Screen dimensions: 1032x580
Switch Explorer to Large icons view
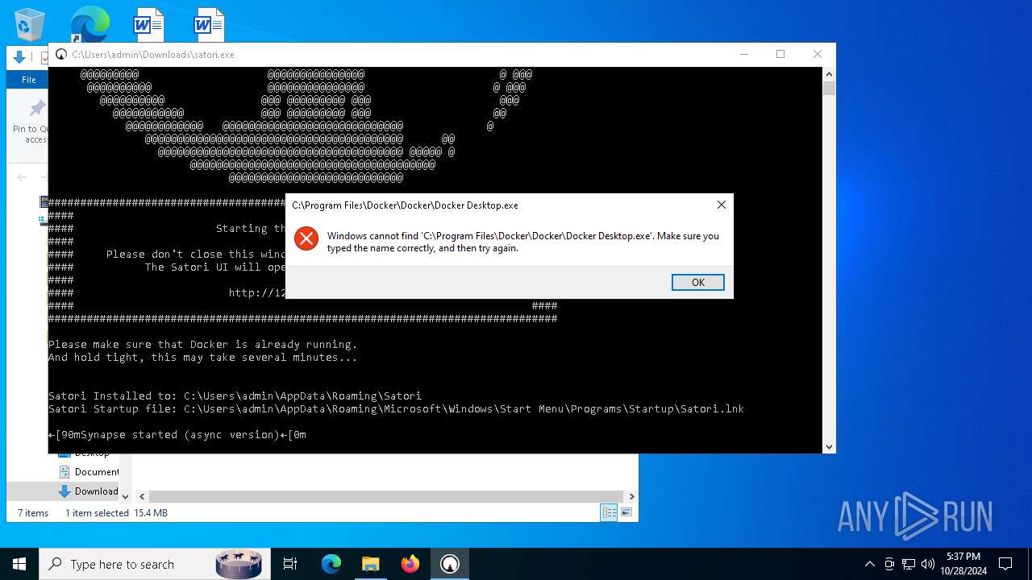point(626,512)
